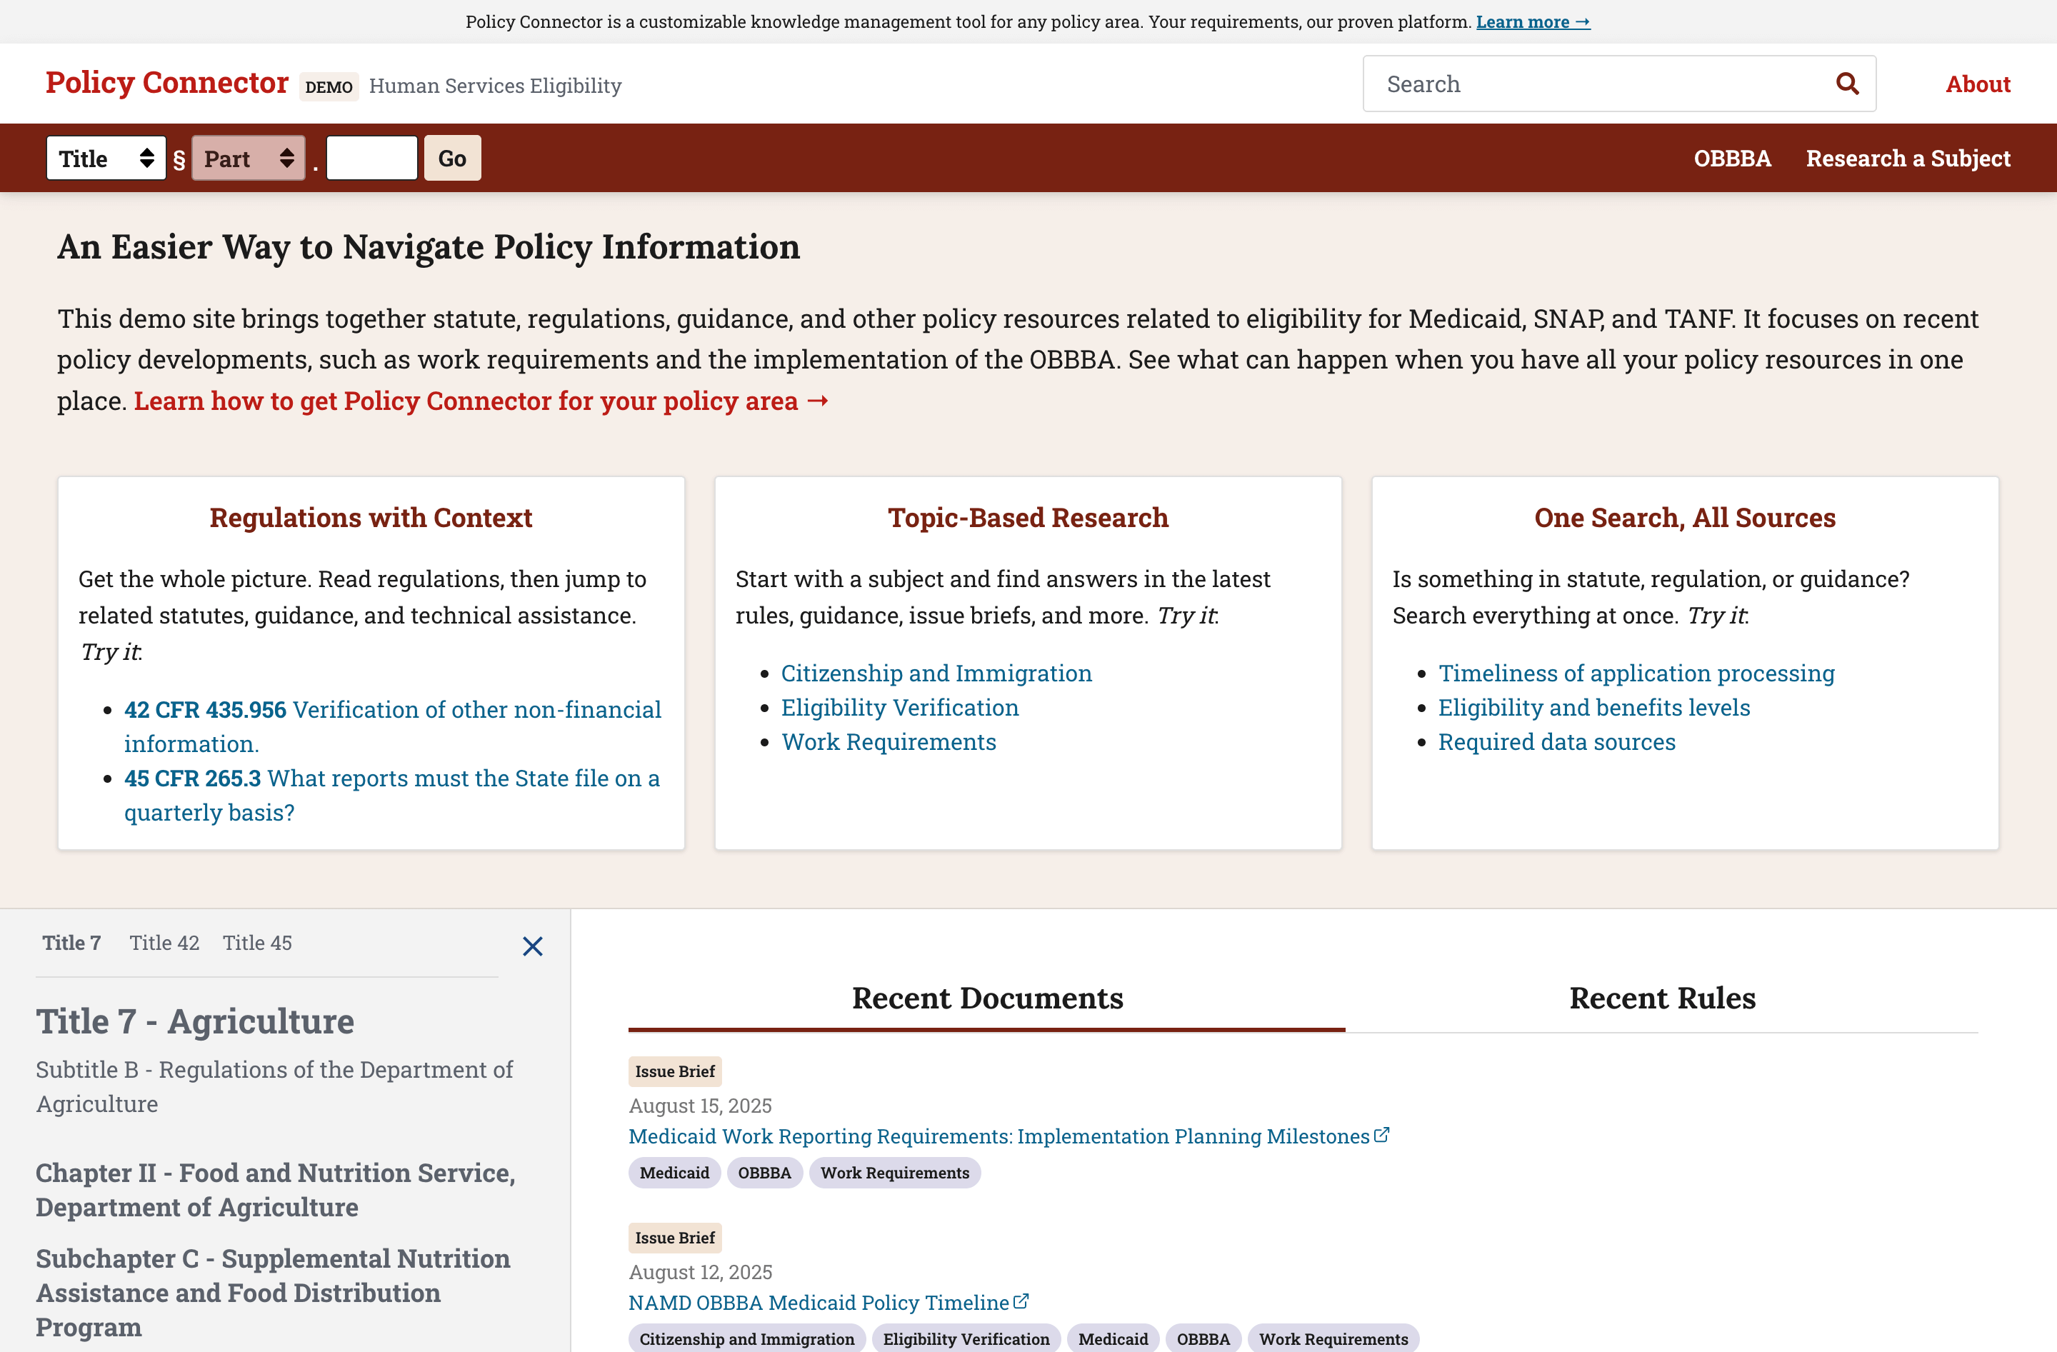Open NAMD OBBBA Medicaid Policy Timeline
Image resolution: width=2057 pixels, height=1352 pixels.
[819, 1302]
